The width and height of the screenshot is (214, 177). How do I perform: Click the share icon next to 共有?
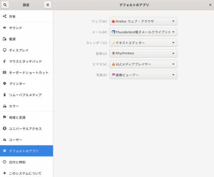[5, 16]
